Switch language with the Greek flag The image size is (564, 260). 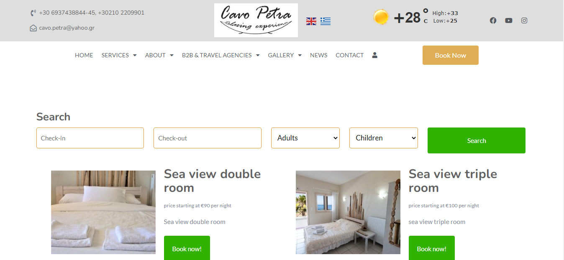(x=326, y=21)
